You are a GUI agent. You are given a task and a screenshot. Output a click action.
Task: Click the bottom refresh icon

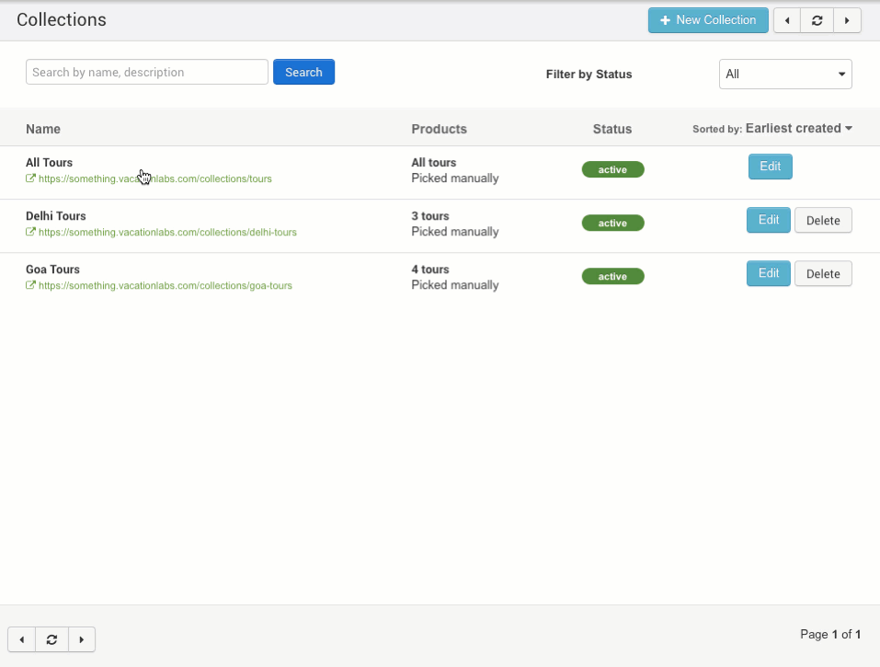point(51,639)
